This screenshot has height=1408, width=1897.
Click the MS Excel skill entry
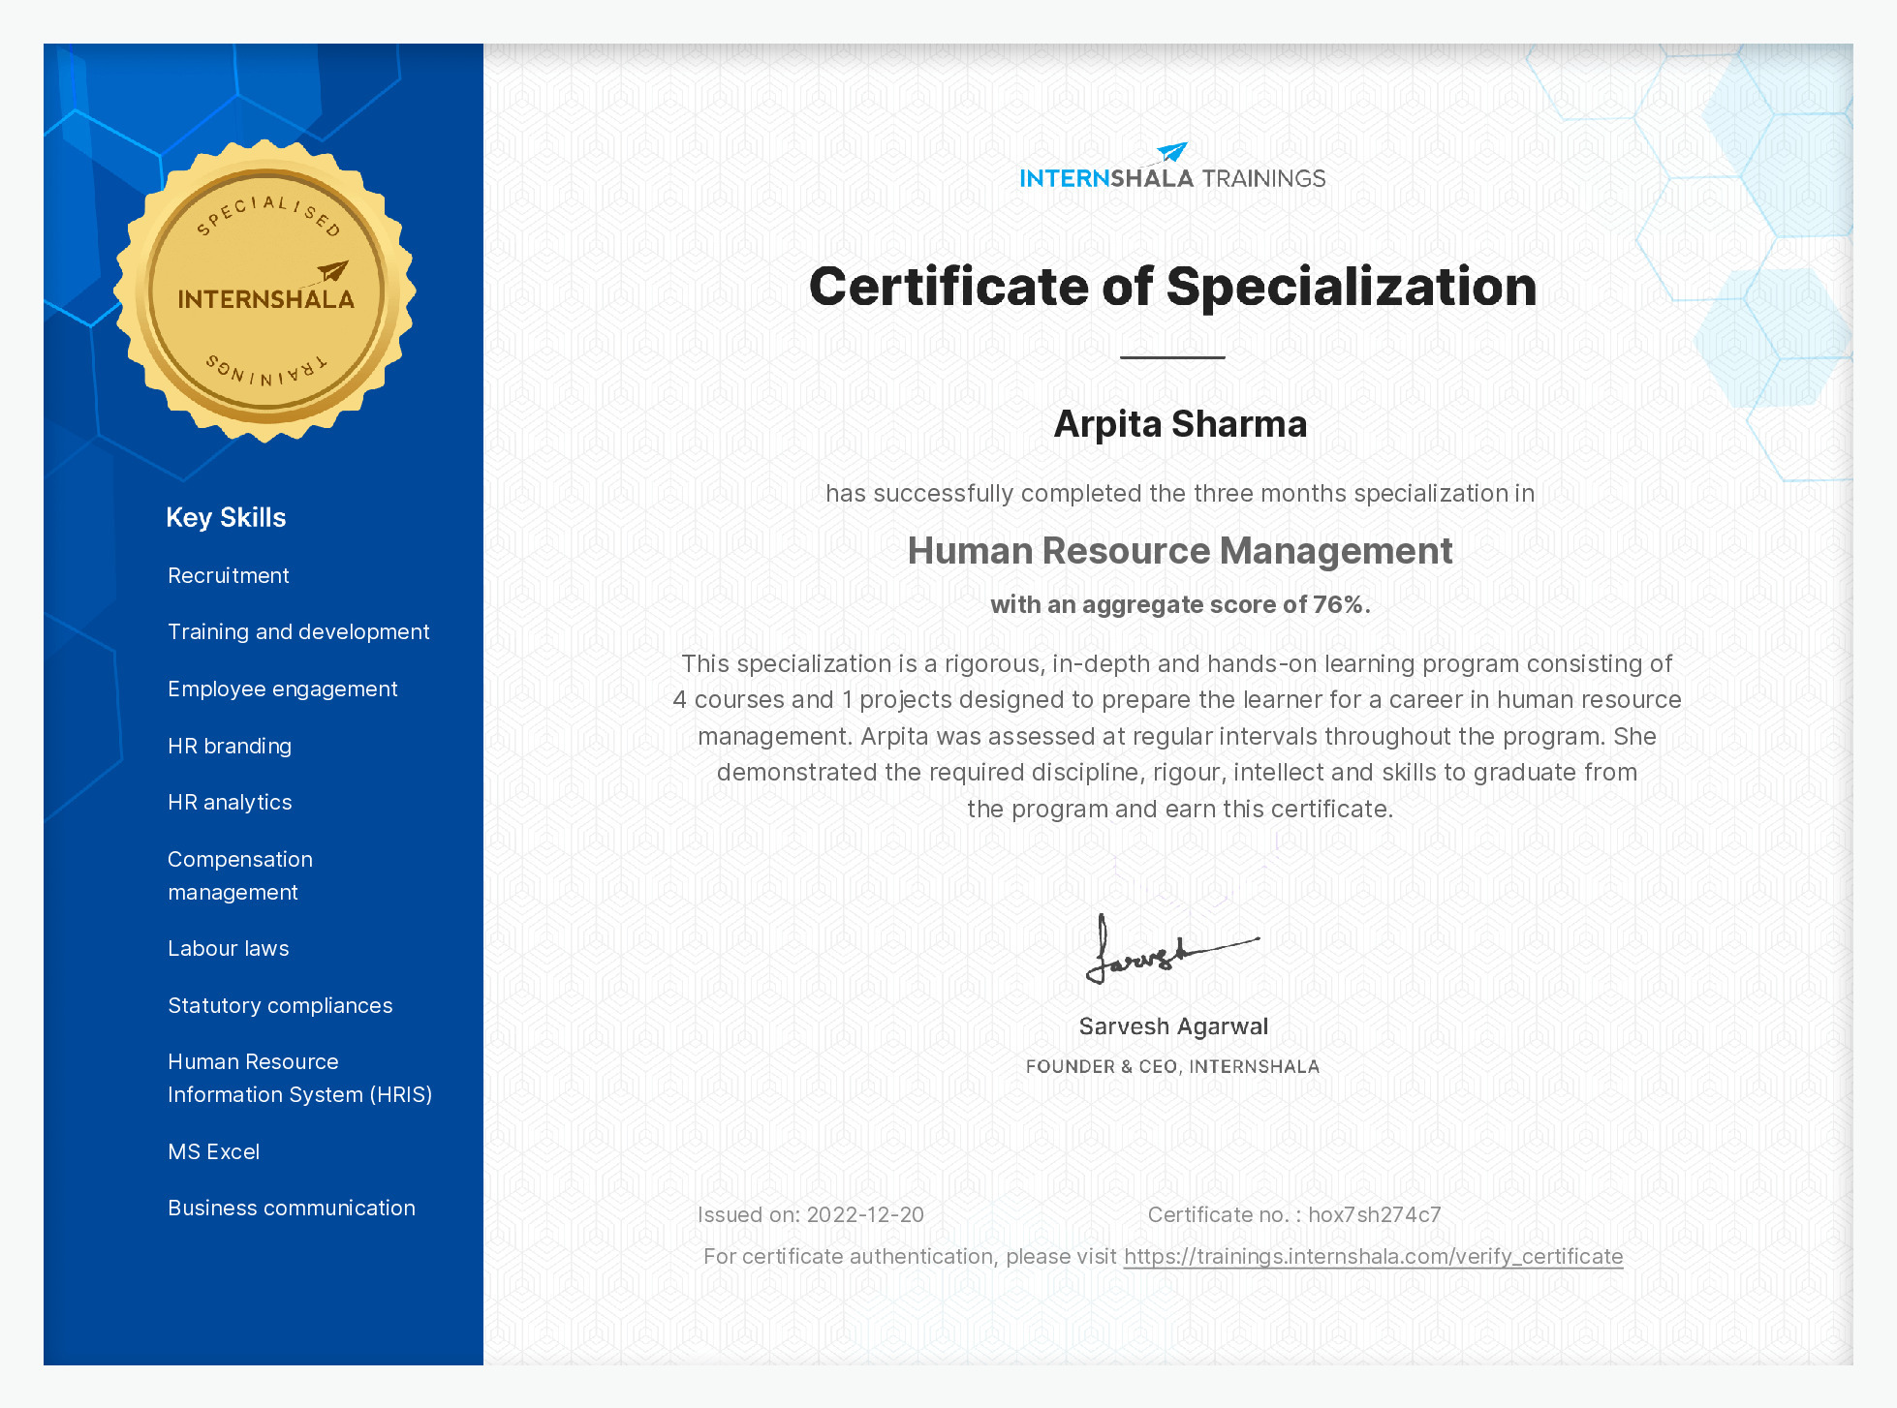213,1151
